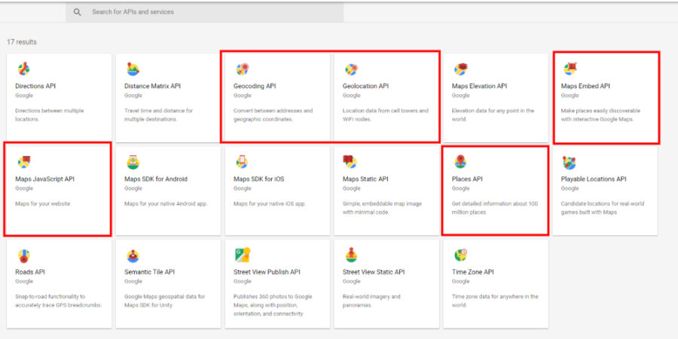
Task: Click 'Google Maps geospatial data' description
Action: (x=164, y=301)
